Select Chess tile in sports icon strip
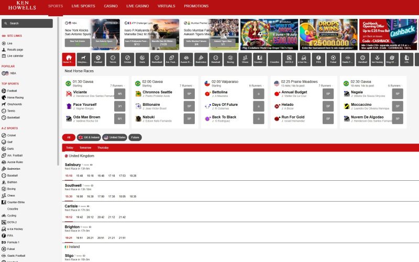This screenshot has height=262, width=419. (245, 59)
